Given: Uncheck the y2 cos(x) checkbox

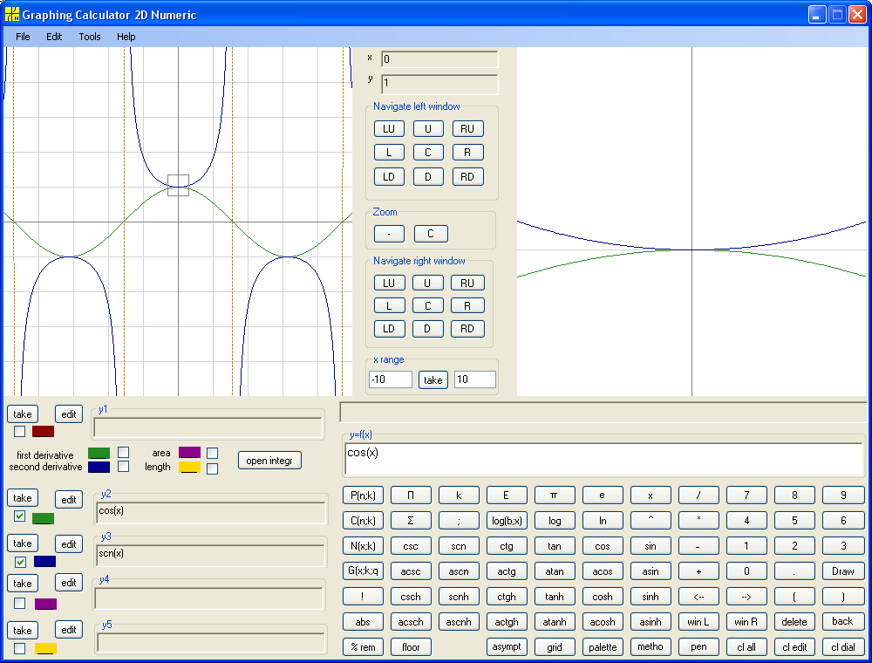Looking at the screenshot, I should 19,516.
